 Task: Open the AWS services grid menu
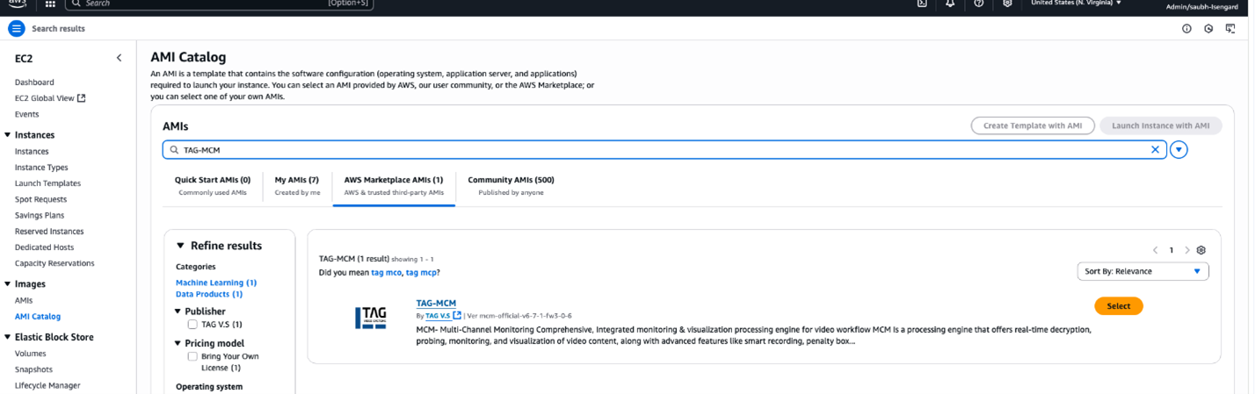50,4
